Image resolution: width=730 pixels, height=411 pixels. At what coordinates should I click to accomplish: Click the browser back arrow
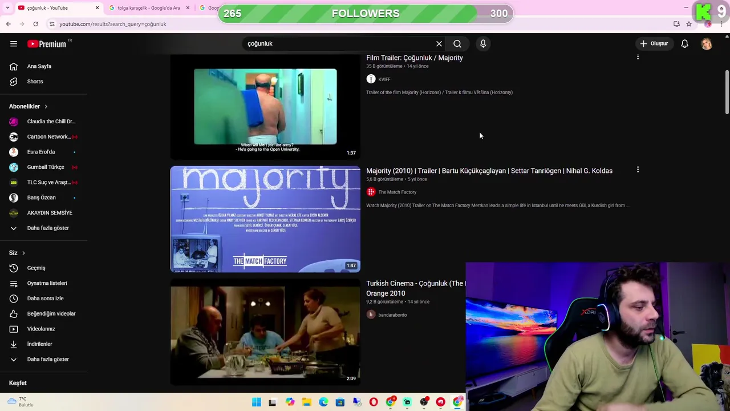click(9, 24)
